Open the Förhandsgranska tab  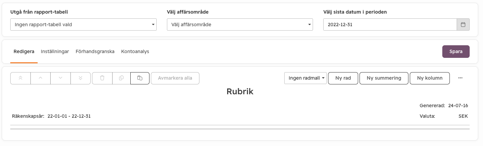[x=95, y=51]
